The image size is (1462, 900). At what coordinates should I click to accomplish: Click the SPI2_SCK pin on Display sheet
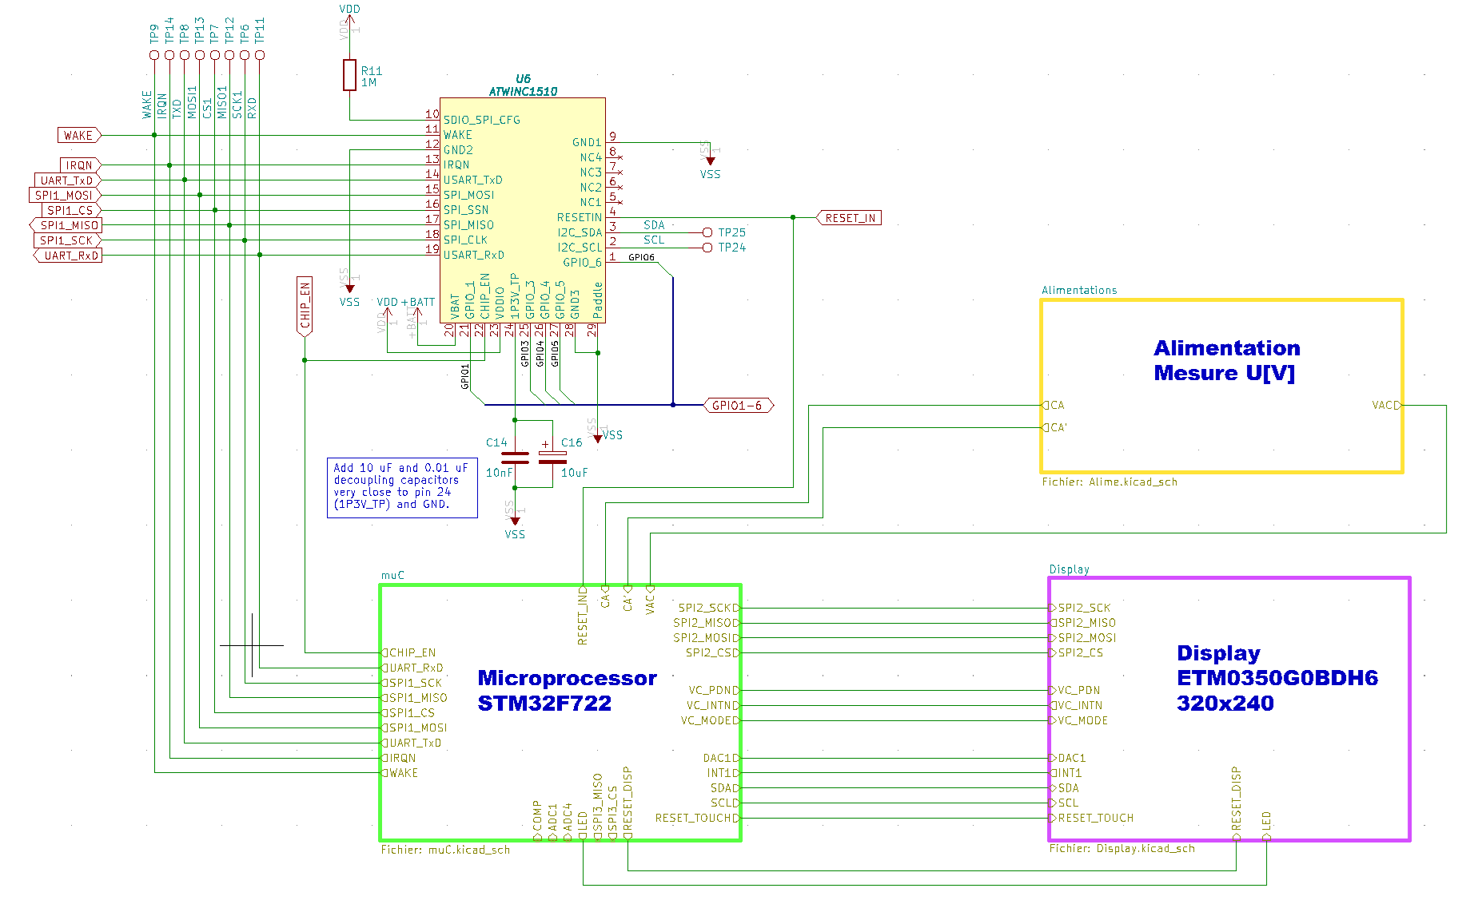tap(1080, 608)
